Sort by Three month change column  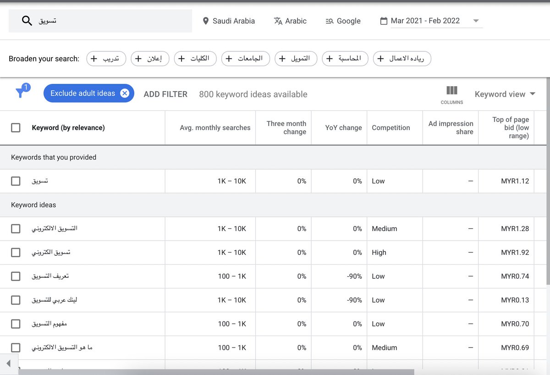click(286, 128)
